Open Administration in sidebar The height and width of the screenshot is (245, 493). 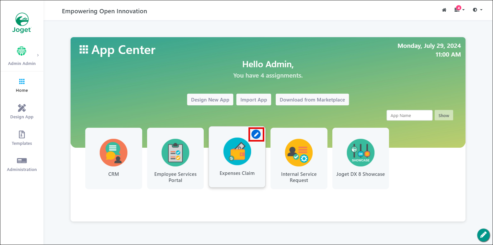pos(22,165)
